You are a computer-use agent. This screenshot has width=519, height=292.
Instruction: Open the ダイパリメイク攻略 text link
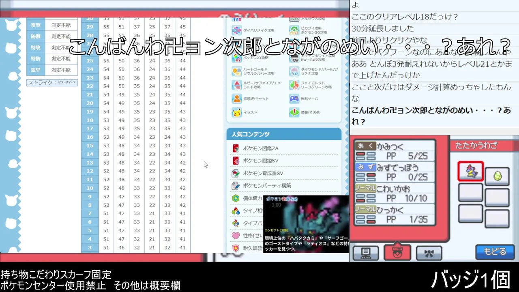pyautogui.click(x=259, y=30)
